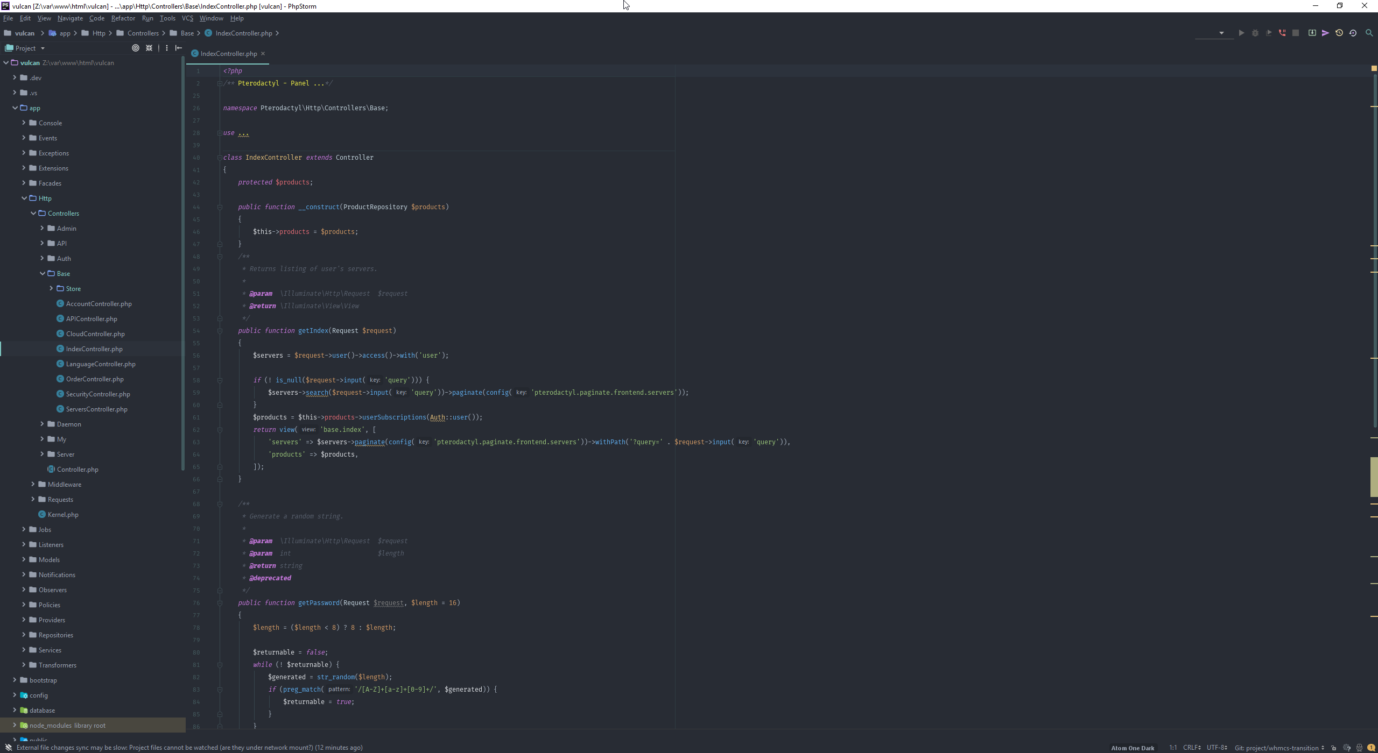Click the Collapse All icon in Project panel

pos(149,48)
